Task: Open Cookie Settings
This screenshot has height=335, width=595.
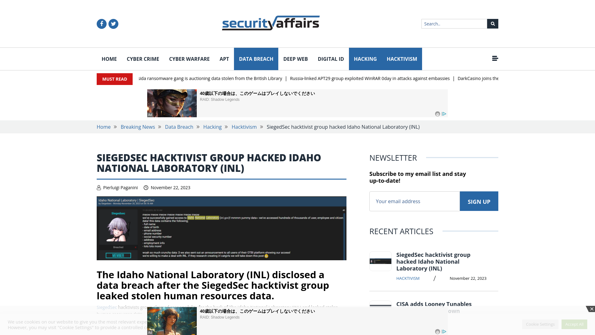Action: (x=540, y=324)
